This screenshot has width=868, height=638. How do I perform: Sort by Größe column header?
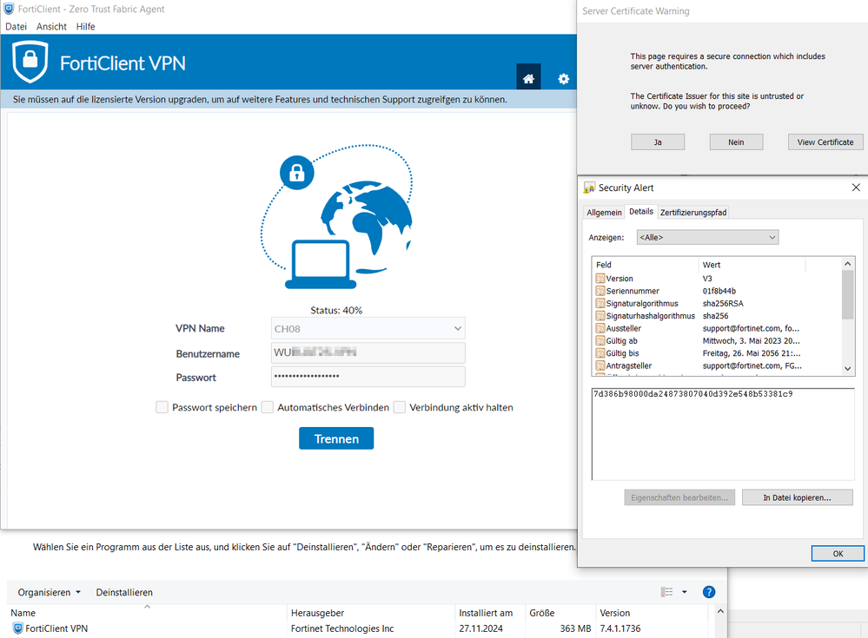(560, 613)
